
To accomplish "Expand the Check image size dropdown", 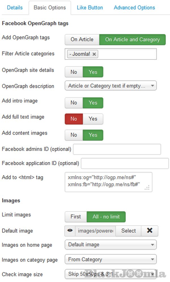I will tap(110, 274).
